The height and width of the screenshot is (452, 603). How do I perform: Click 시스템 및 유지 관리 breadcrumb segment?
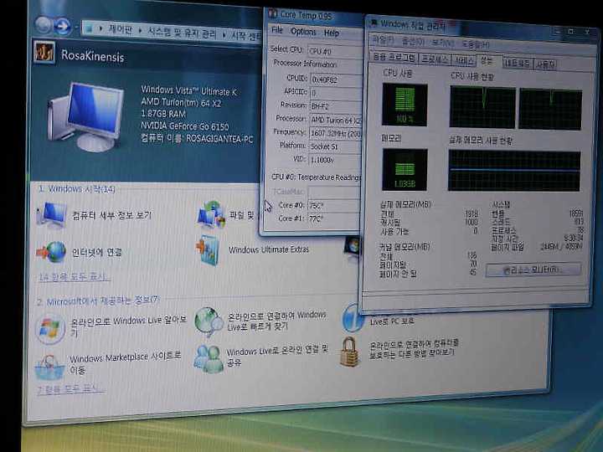(182, 33)
